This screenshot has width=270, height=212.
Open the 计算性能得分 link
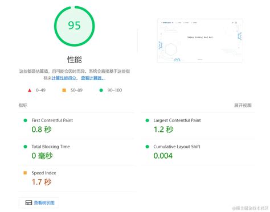point(64,78)
